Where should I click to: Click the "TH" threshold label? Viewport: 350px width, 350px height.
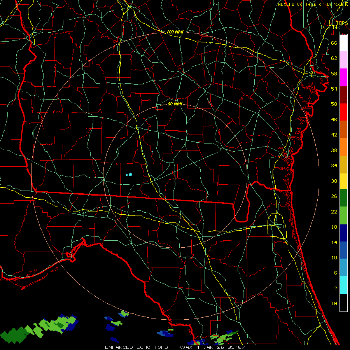[x=334, y=304]
